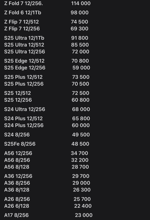Select the S24 8/256 entry

17,135
